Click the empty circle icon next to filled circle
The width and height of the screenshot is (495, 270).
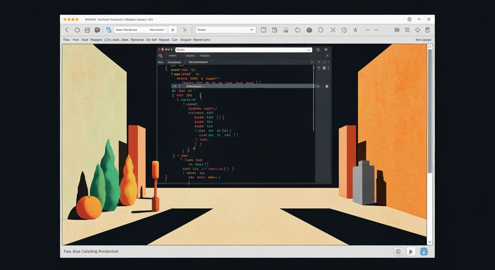[x=321, y=30]
